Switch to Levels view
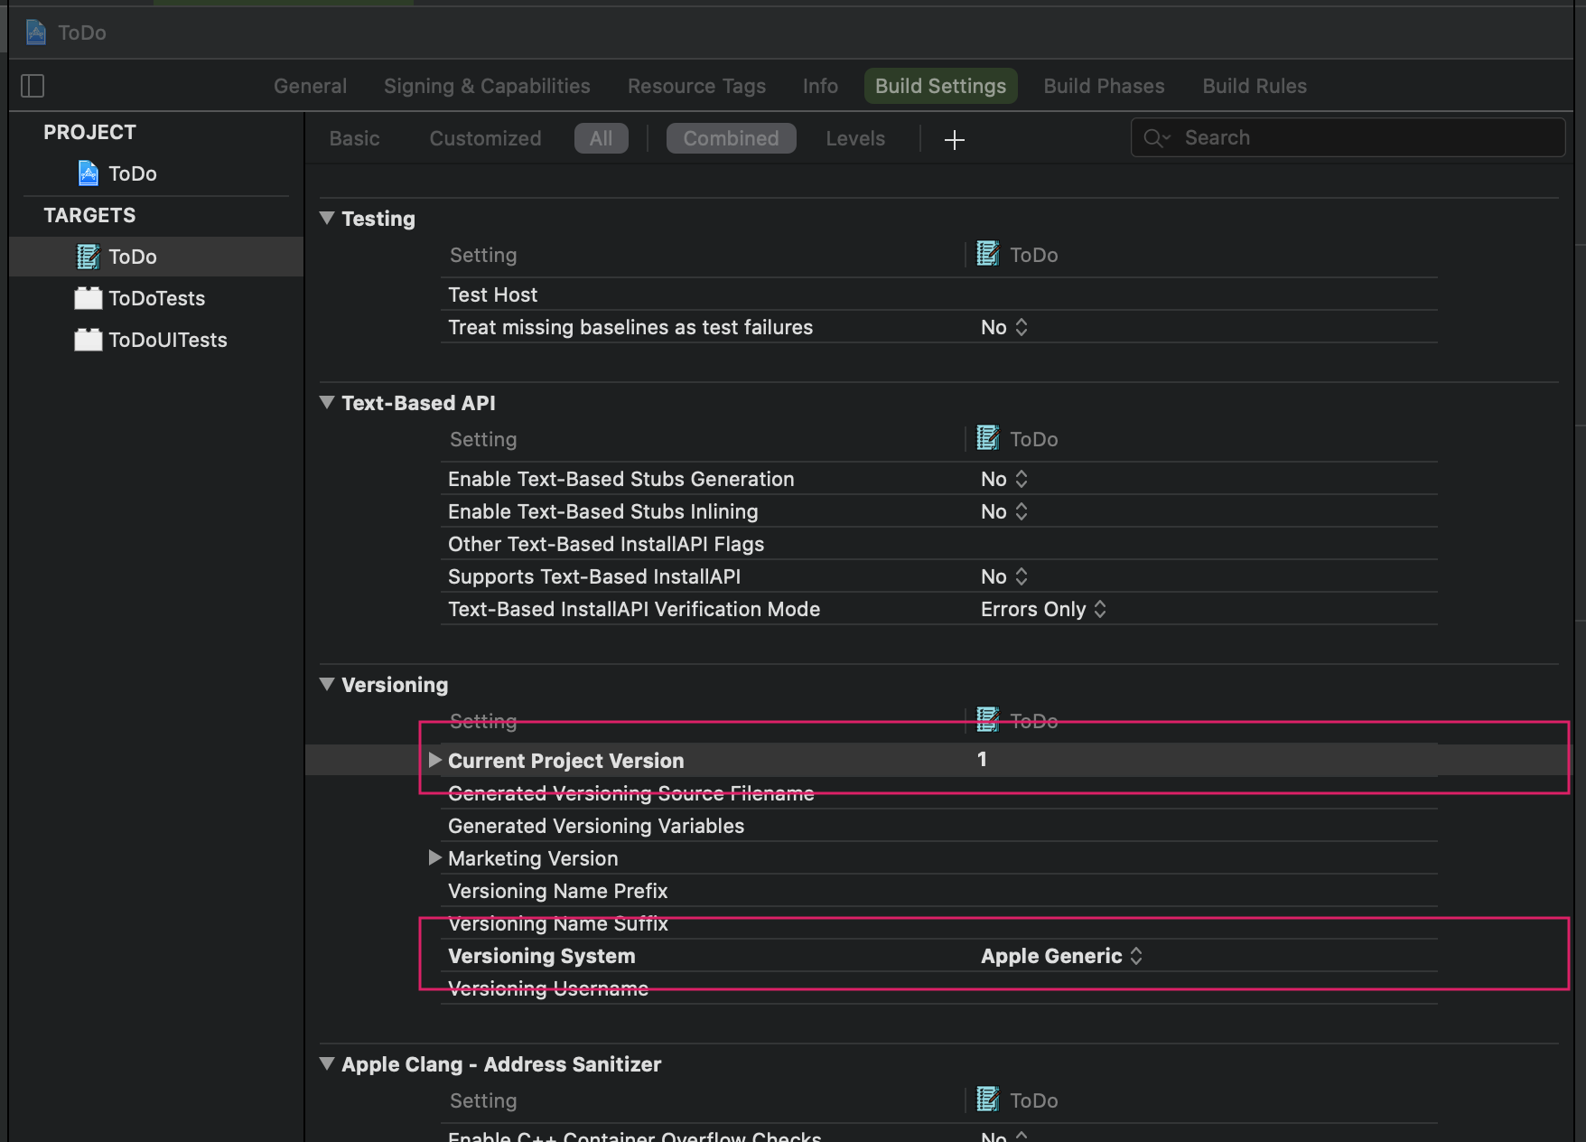The height and width of the screenshot is (1142, 1586). click(x=854, y=138)
